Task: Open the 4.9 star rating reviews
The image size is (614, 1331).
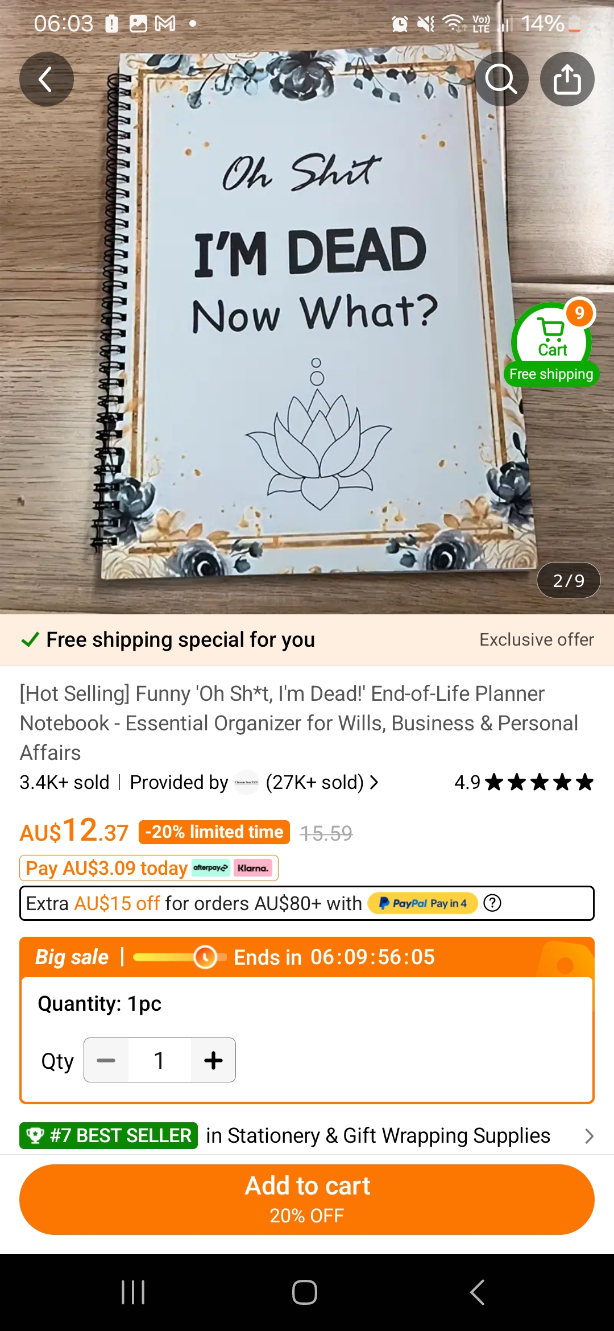Action: pos(524,783)
